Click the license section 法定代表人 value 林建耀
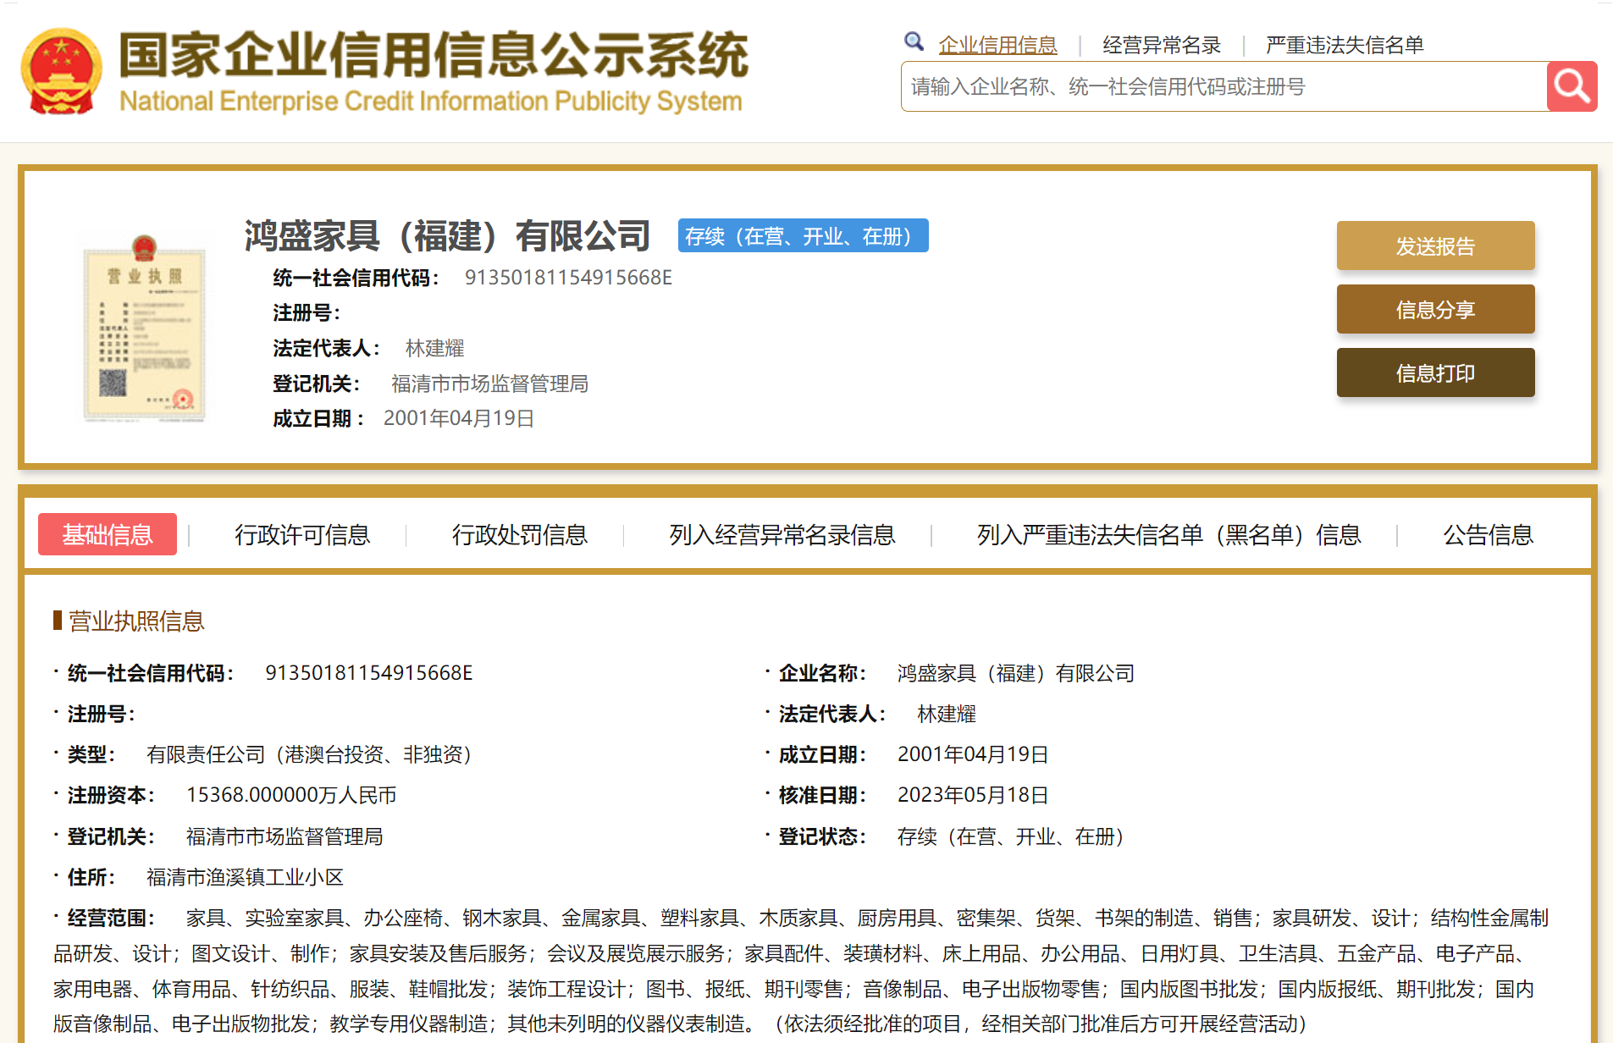Image resolution: width=1613 pixels, height=1043 pixels. 947,714
